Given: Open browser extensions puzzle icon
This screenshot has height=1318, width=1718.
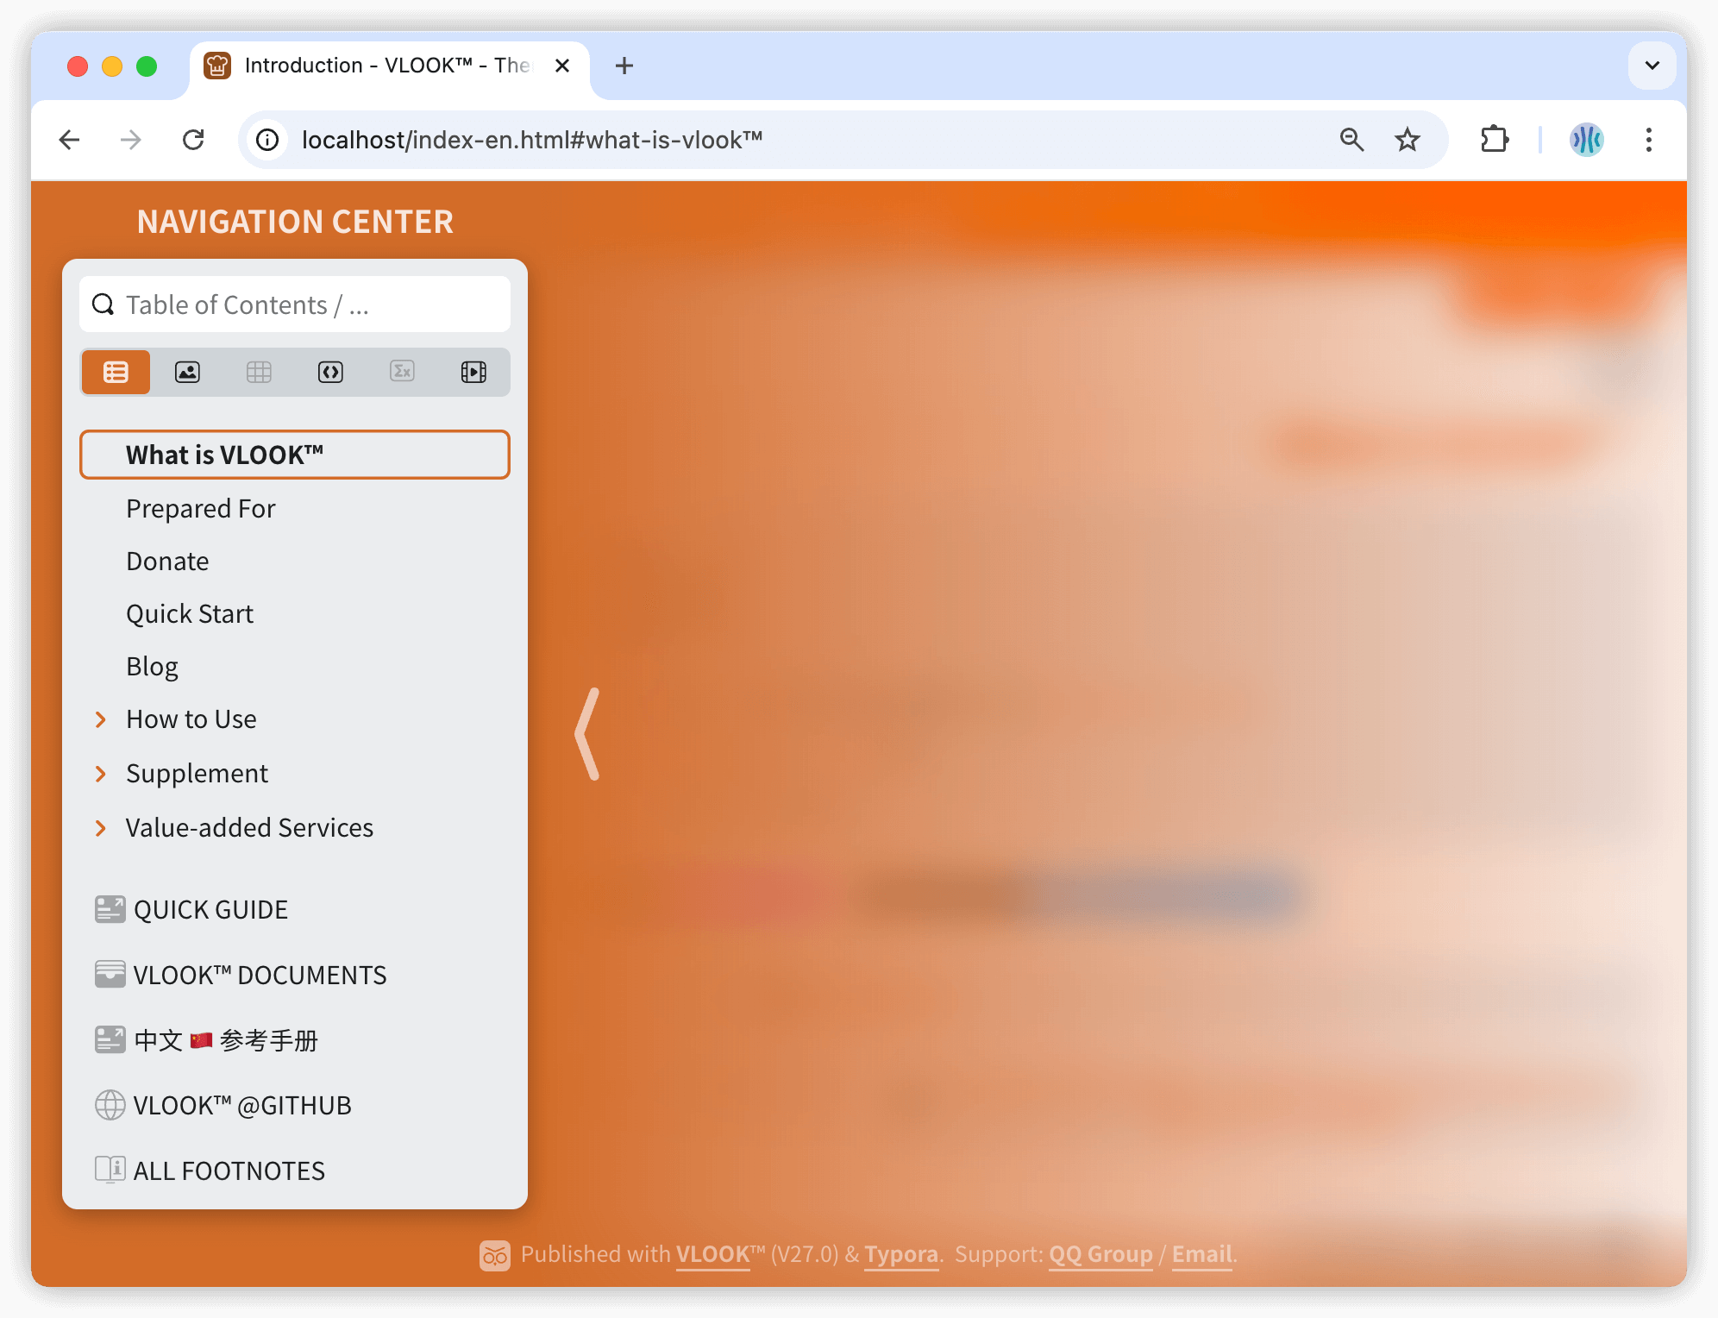Looking at the screenshot, I should pos(1495,140).
